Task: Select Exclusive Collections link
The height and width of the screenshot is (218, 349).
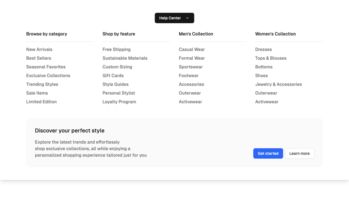Action: tap(48, 76)
